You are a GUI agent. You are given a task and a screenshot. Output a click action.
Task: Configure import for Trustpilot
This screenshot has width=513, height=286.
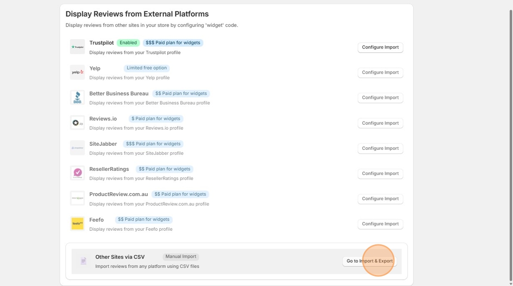coord(380,48)
